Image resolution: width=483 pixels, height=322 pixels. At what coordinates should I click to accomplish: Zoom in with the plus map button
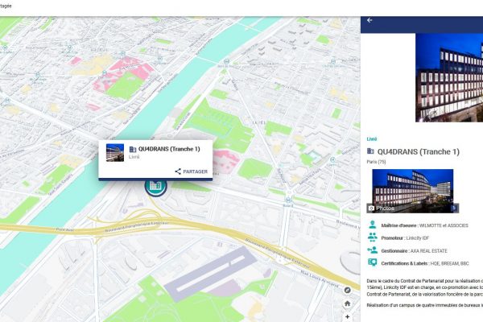pos(347,316)
